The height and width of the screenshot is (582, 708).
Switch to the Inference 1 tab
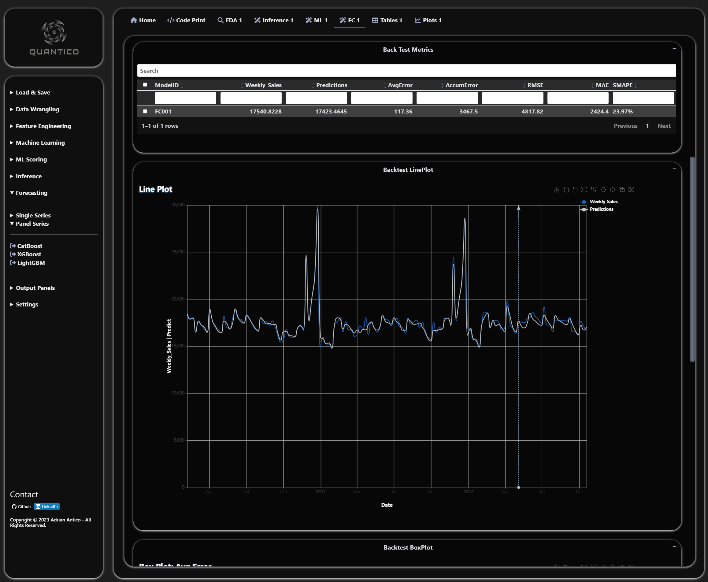(273, 20)
